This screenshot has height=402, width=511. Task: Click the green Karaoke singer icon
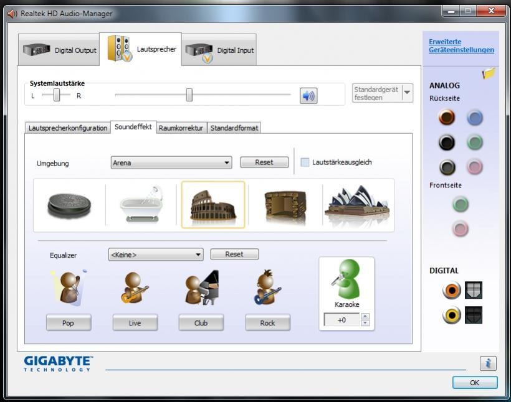coord(346,279)
